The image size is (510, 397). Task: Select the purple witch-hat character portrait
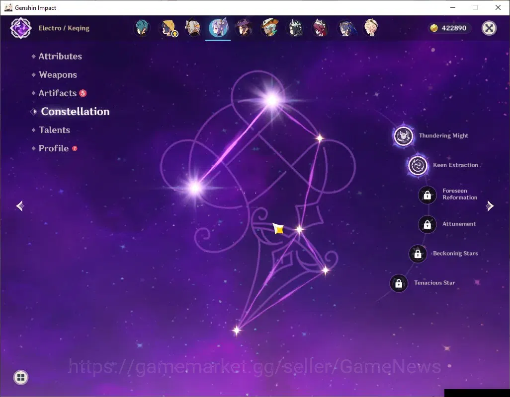(244, 28)
